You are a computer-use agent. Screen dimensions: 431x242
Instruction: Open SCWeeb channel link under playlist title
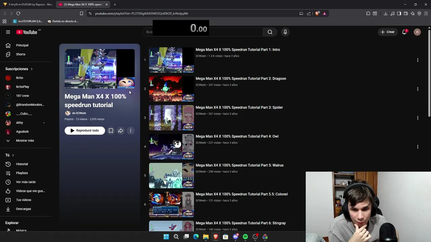point(79,113)
